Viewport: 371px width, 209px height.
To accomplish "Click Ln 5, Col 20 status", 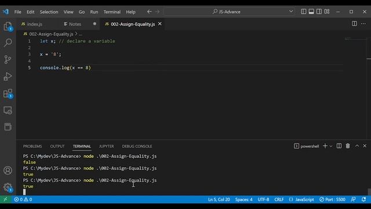I will [219, 200].
